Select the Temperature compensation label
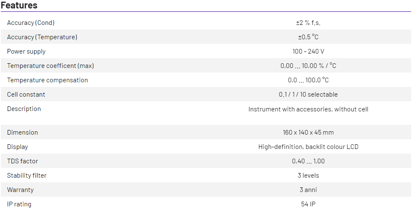 [x=48, y=80]
